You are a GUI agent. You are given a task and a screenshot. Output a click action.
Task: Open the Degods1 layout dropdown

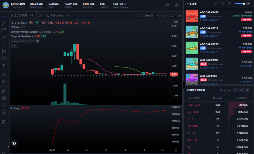[149, 15]
